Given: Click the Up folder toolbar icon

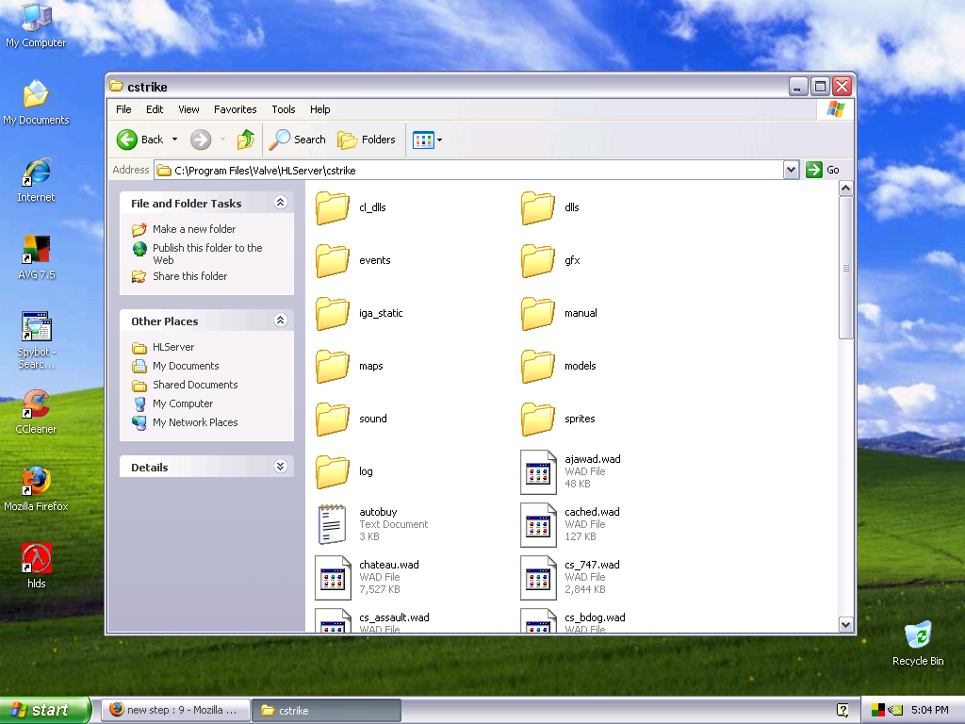Looking at the screenshot, I should (x=246, y=140).
